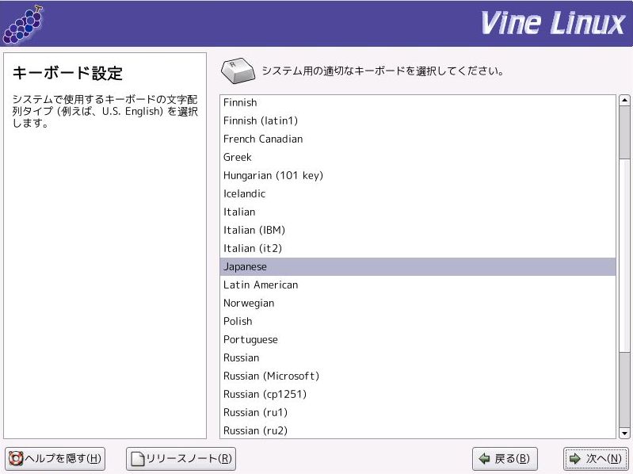Screen dimensions: 633x474
Task: Select plain Russian keyboard
Action: click(418, 357)
